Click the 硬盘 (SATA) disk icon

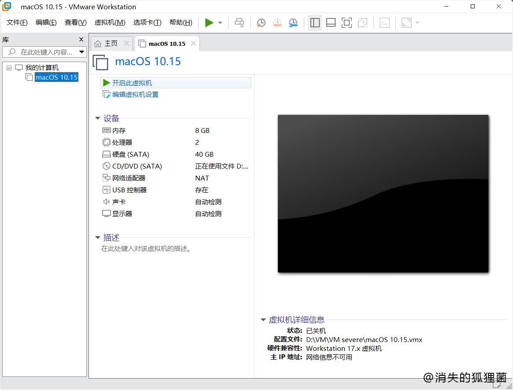point(106,155)
